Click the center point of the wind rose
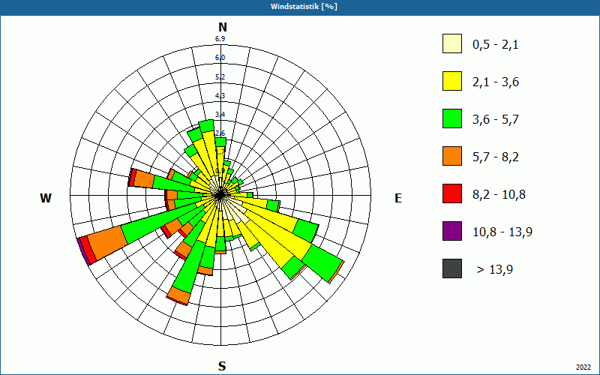This screenshot has width=600, height=375. coord(220,196)
